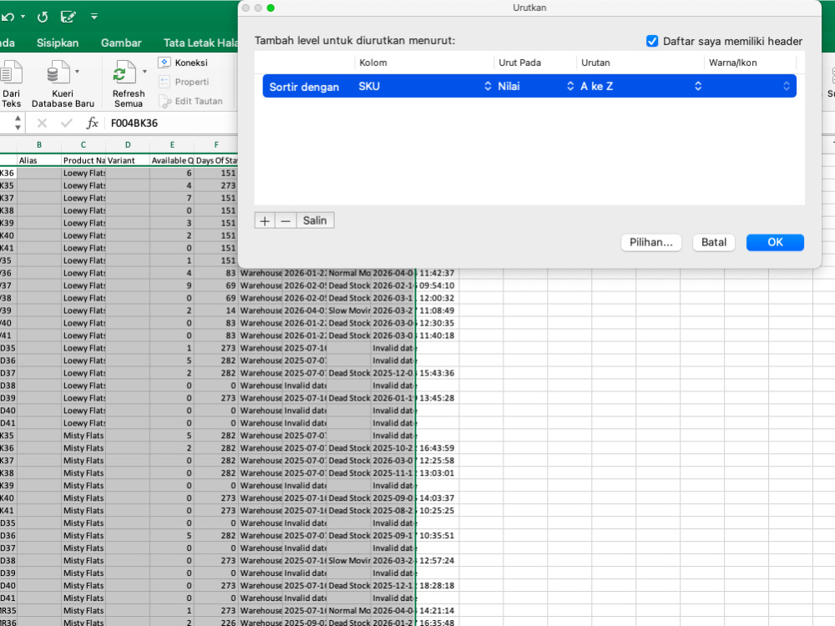
Task: Click the Kolom column heading in dialog
Action: [373, 63]
